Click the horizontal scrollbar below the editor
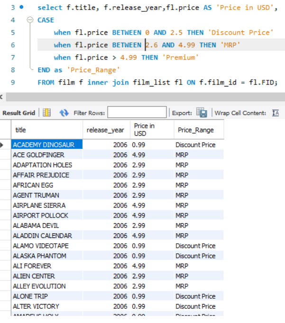Screen dimensions: 285x323 tap(146, 97)
